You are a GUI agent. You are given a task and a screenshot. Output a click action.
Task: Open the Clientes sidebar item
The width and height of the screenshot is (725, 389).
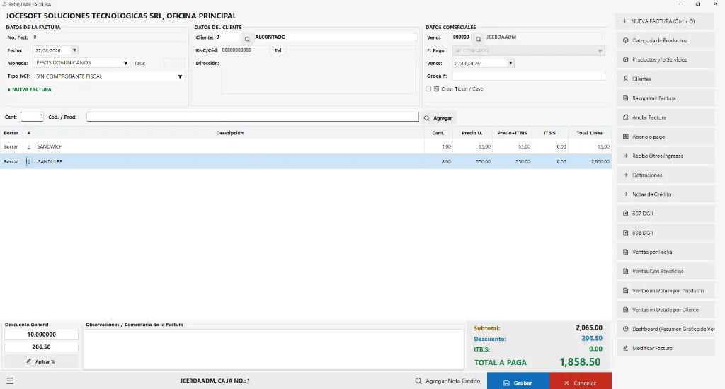pos(666,79)
